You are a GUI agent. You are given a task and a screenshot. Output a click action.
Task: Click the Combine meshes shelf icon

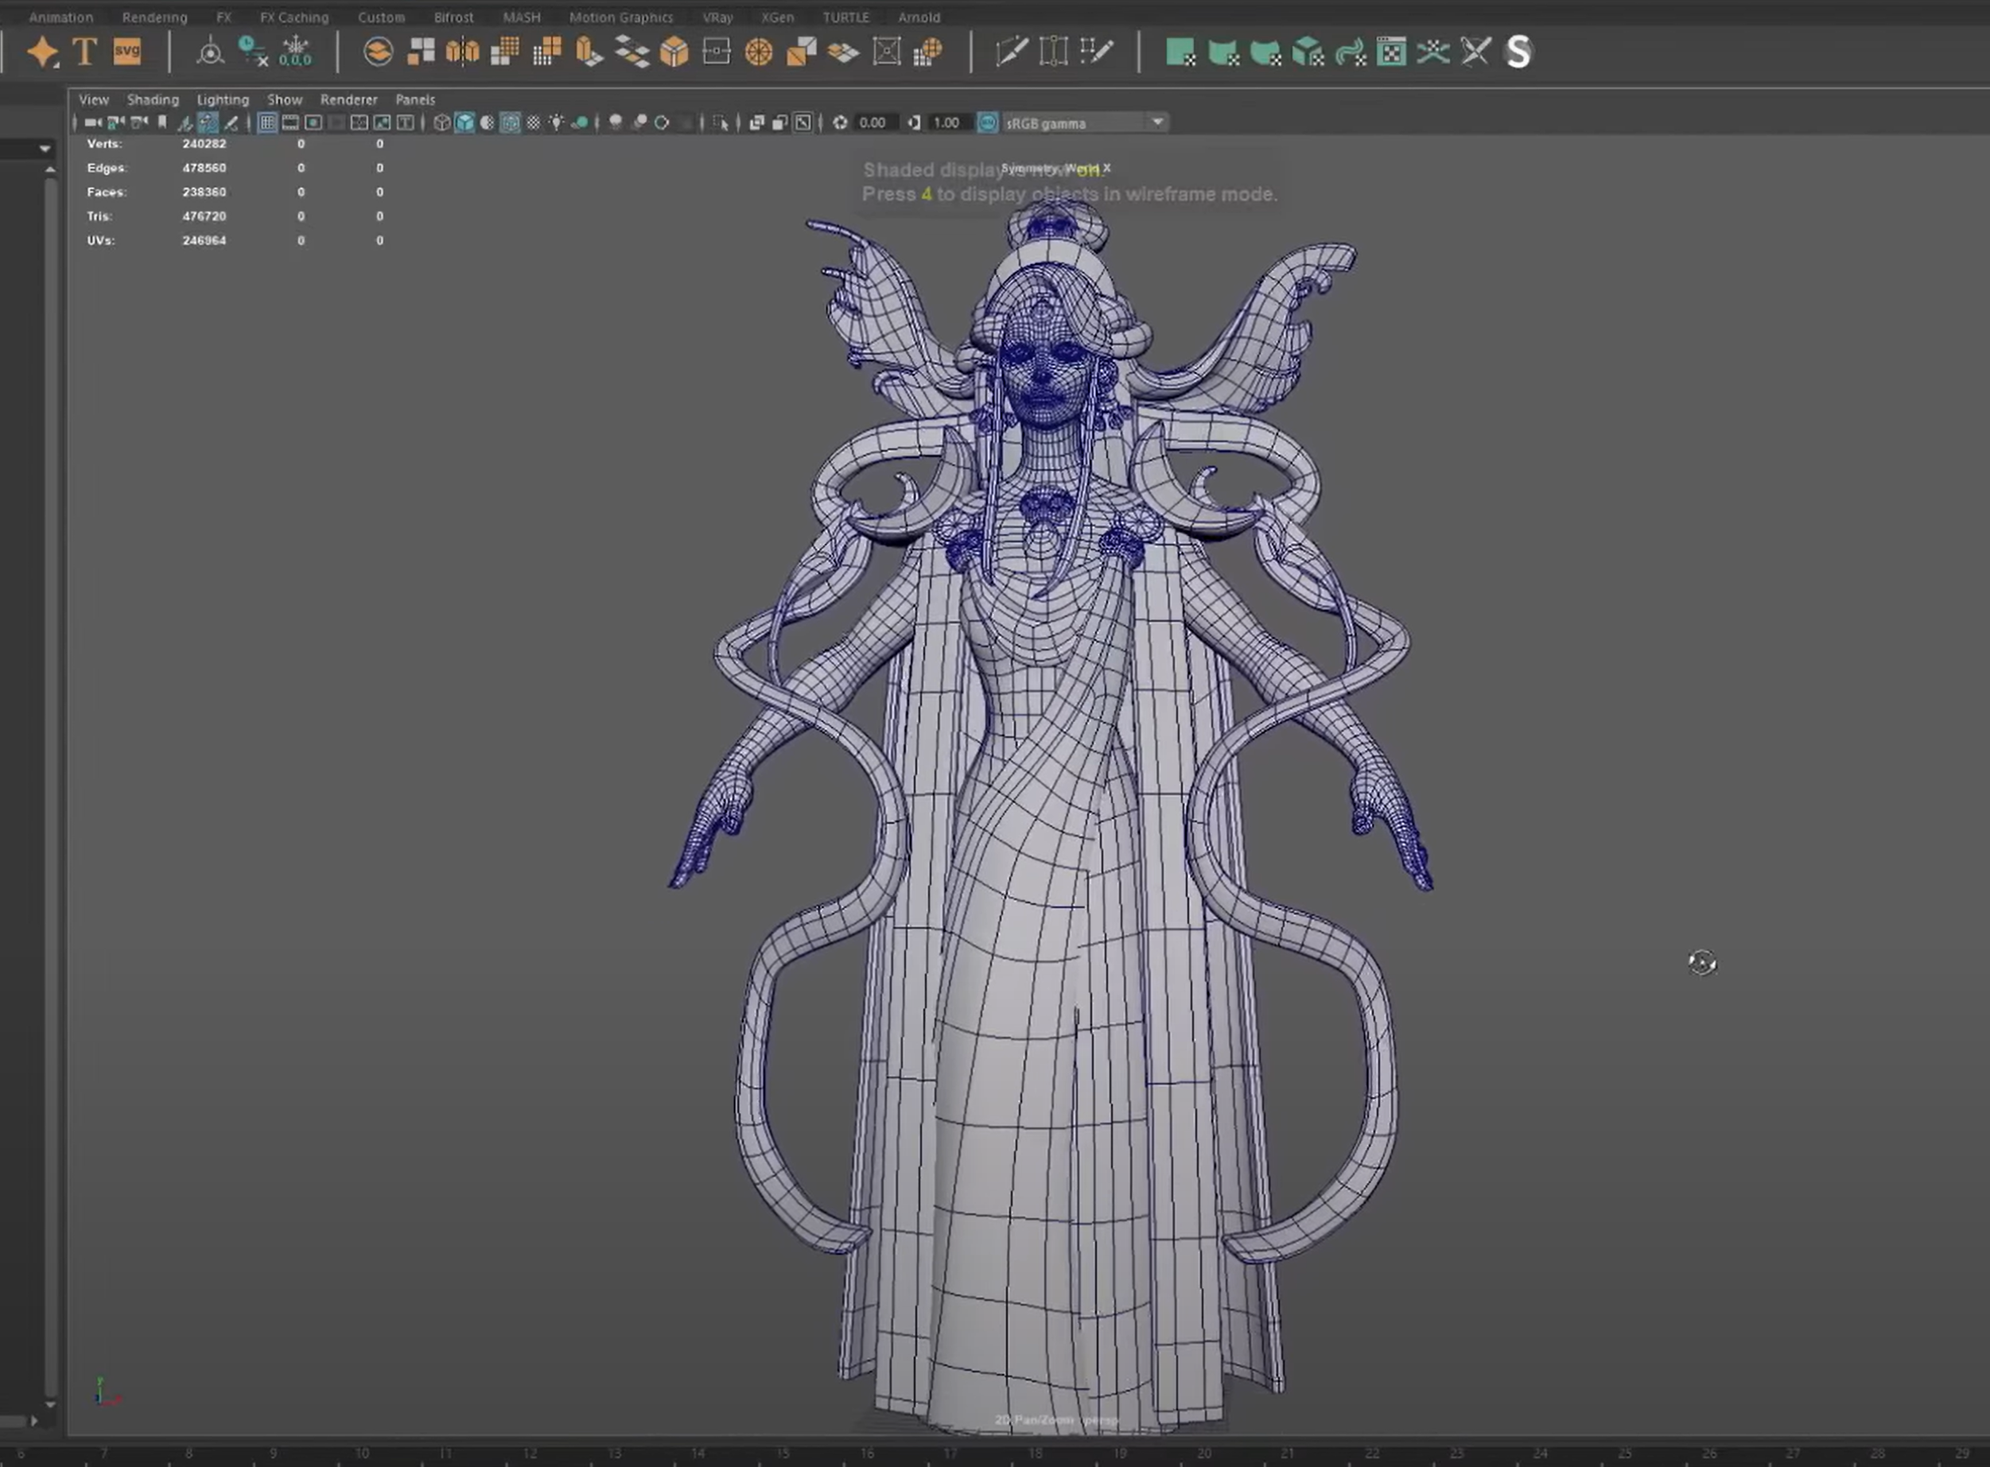point(378,52)
